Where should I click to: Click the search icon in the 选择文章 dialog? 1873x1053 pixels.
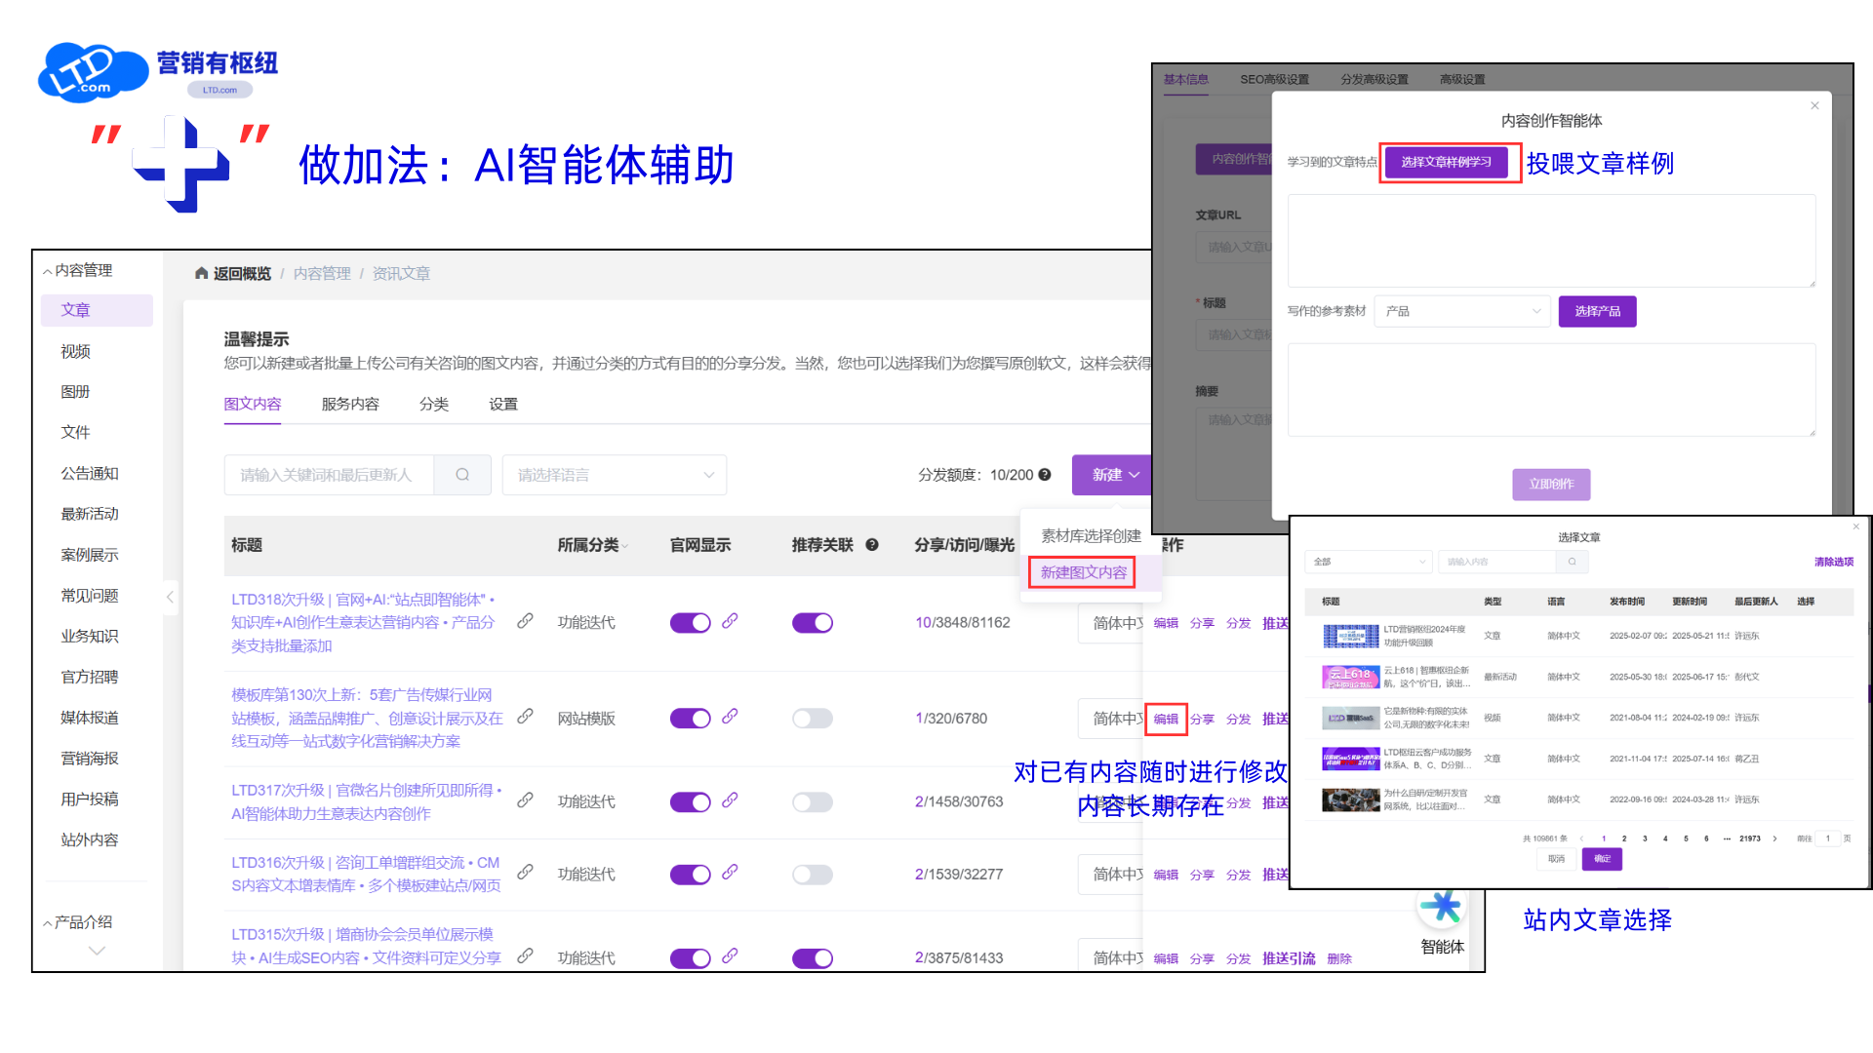pyautogui.click(x=1572, y=562)
